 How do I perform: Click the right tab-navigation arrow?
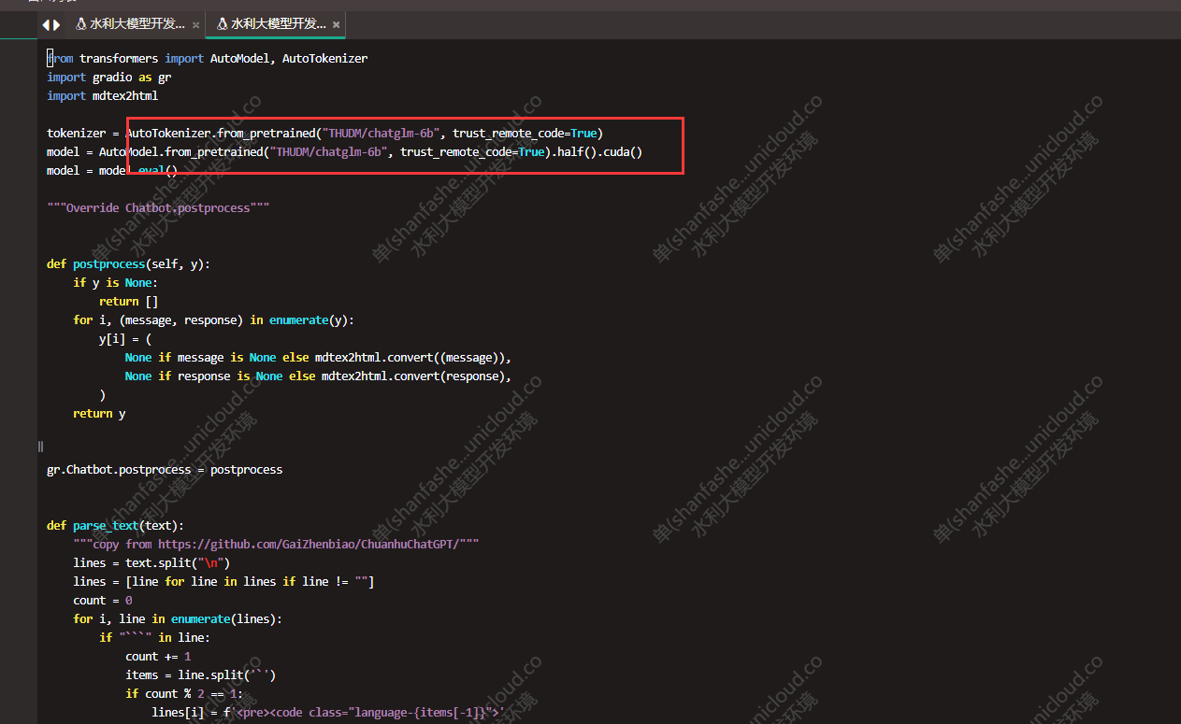point(57,24)
